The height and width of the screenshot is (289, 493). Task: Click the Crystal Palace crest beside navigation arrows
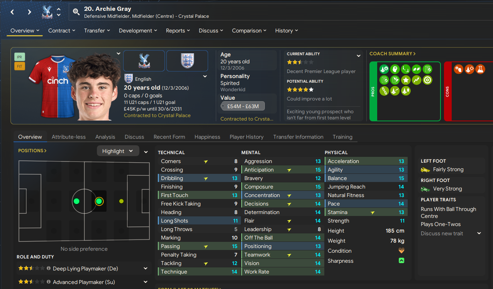click(47, 12)
